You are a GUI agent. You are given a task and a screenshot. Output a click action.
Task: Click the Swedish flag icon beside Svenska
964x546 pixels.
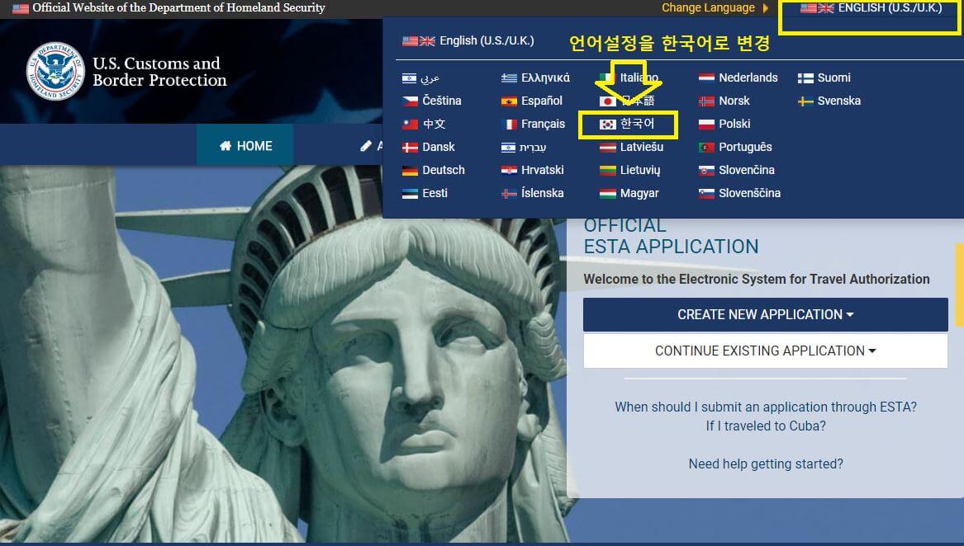coord(805,101)
